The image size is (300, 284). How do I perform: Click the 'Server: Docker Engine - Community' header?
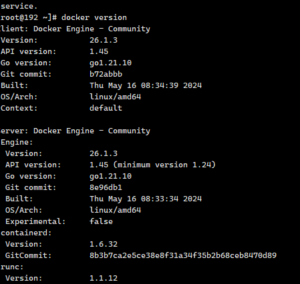click(x=75, y=131)
